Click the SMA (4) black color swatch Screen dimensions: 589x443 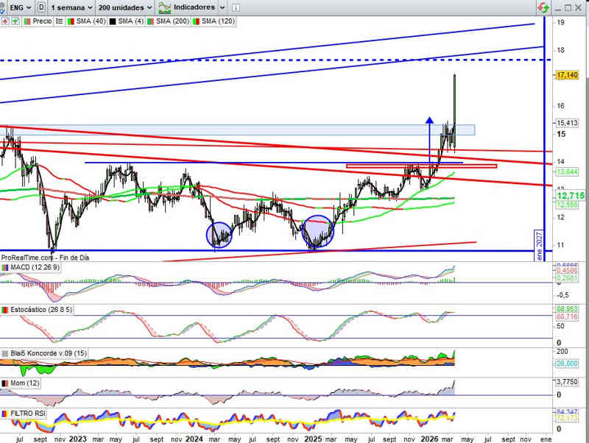click(x=113, y=21)
